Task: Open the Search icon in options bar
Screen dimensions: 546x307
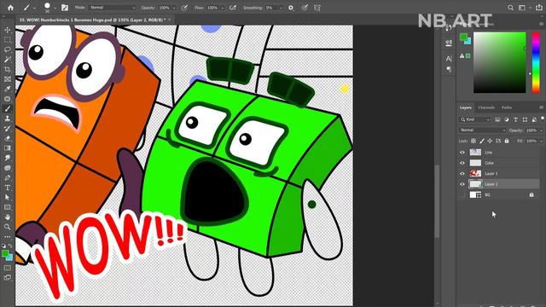Action: tap(510, 8)
